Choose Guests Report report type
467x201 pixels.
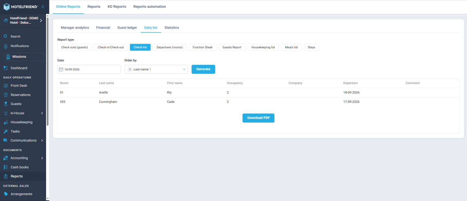pos(232,47)
